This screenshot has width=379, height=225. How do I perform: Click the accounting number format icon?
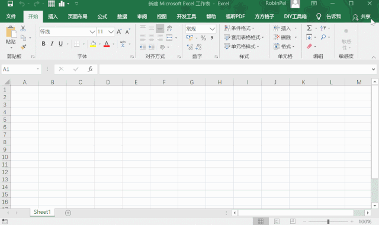click(189, 38)
